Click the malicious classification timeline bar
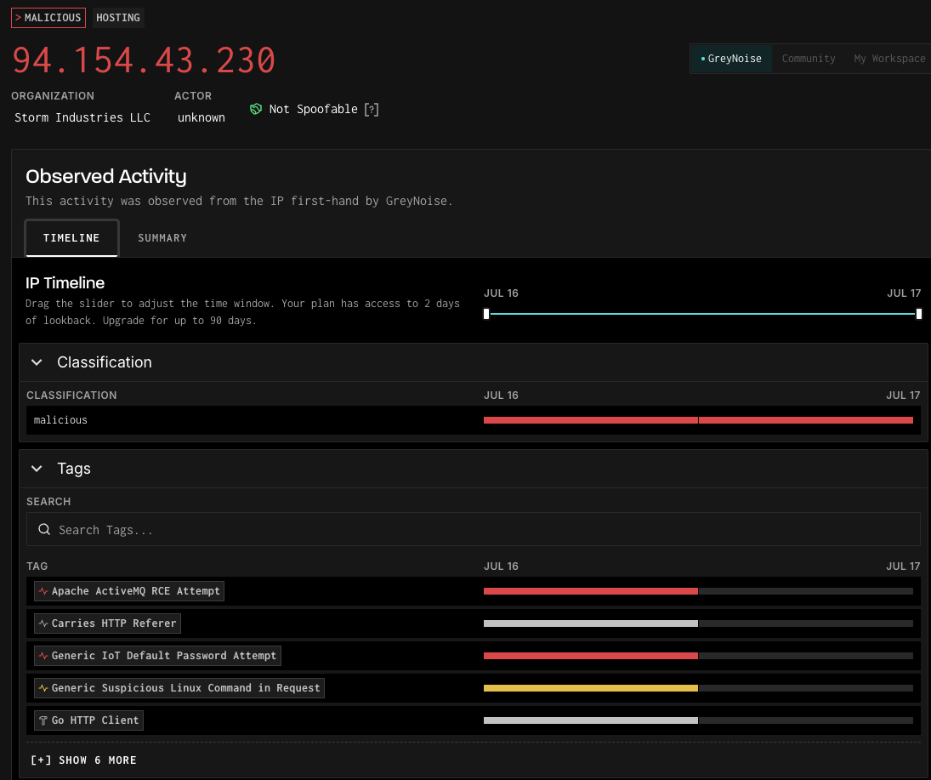This screenshot has height=780, width=931. pyautogui.click(x=698, y=420)
